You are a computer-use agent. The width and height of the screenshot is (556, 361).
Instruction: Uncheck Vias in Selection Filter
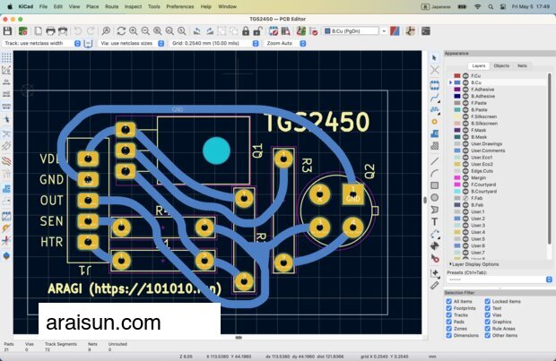coord(488,315)
